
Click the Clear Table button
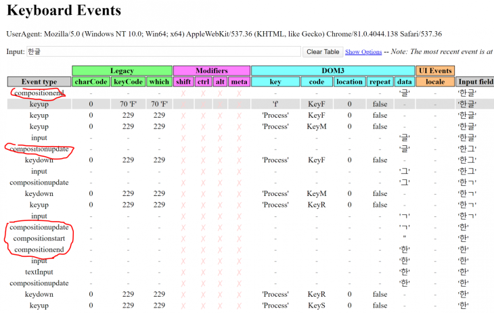323,51
